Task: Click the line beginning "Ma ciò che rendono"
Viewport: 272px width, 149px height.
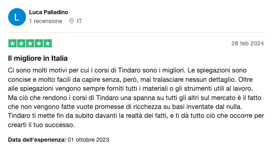Action: coord(135,98)
